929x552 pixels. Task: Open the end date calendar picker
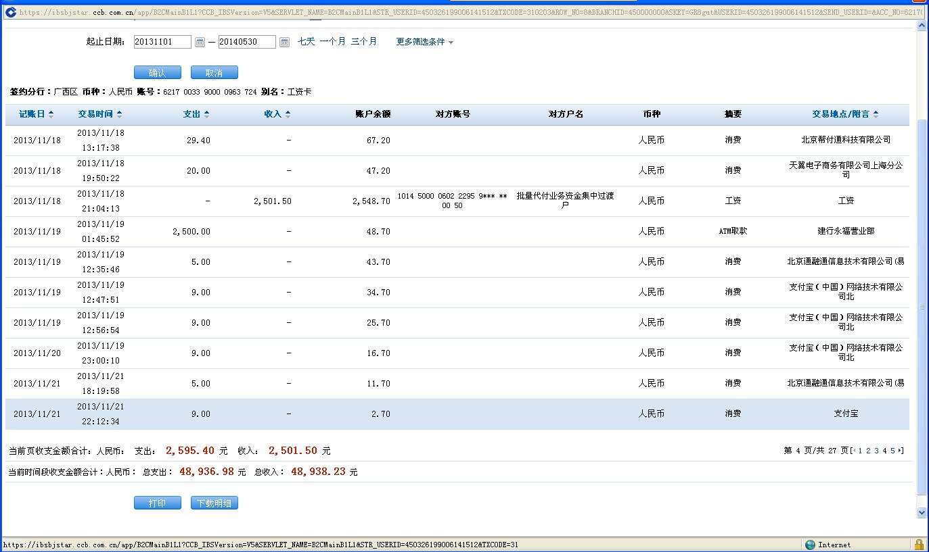coord(284,42)
